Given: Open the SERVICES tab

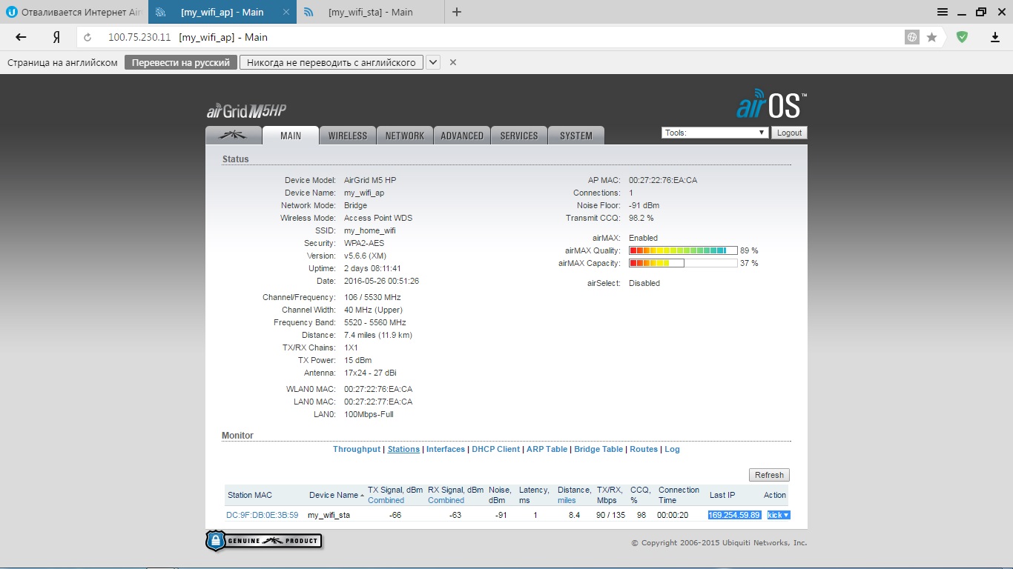Looking at the screenshot, I should (x=519, y=136).
